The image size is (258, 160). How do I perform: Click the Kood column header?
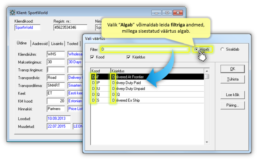[101, 71]
